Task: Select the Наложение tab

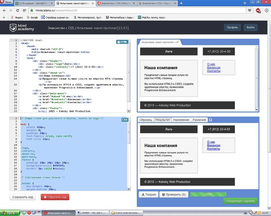Action: point(181,120)
